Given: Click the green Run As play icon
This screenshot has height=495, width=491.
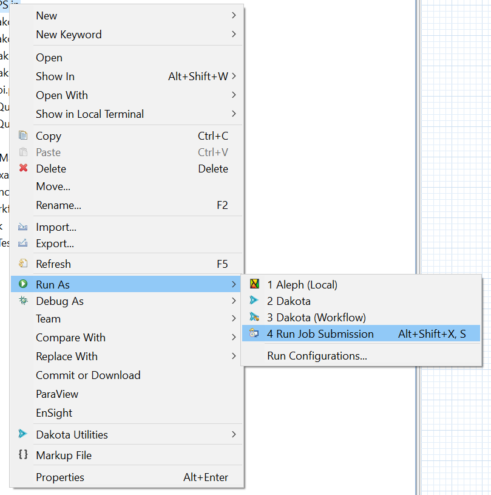Looking at the screenshot, I should [23, 284].
